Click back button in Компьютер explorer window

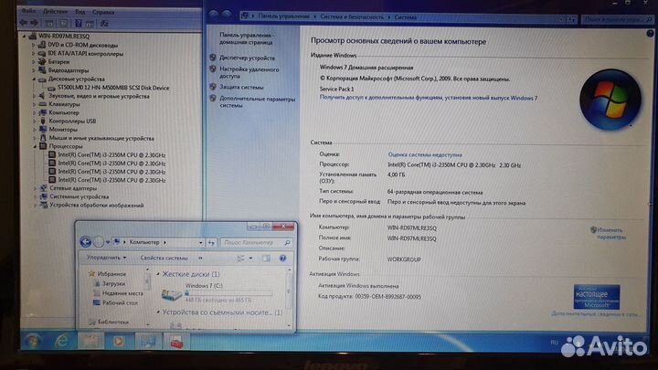click(86, 241)
